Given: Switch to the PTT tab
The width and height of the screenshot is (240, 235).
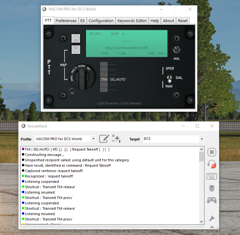Looking at the screenshot, I should [48, 21].
